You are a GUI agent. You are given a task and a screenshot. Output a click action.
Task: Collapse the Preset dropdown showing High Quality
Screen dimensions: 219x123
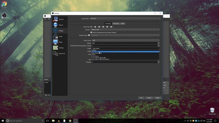click(x=126, y=49)
